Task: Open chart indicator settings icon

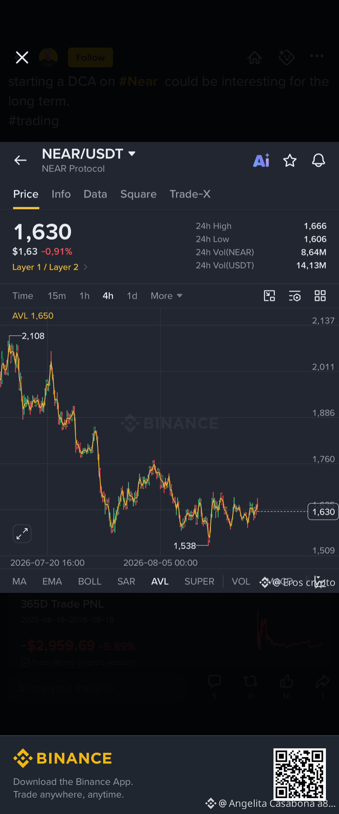Action: (295, 296)
